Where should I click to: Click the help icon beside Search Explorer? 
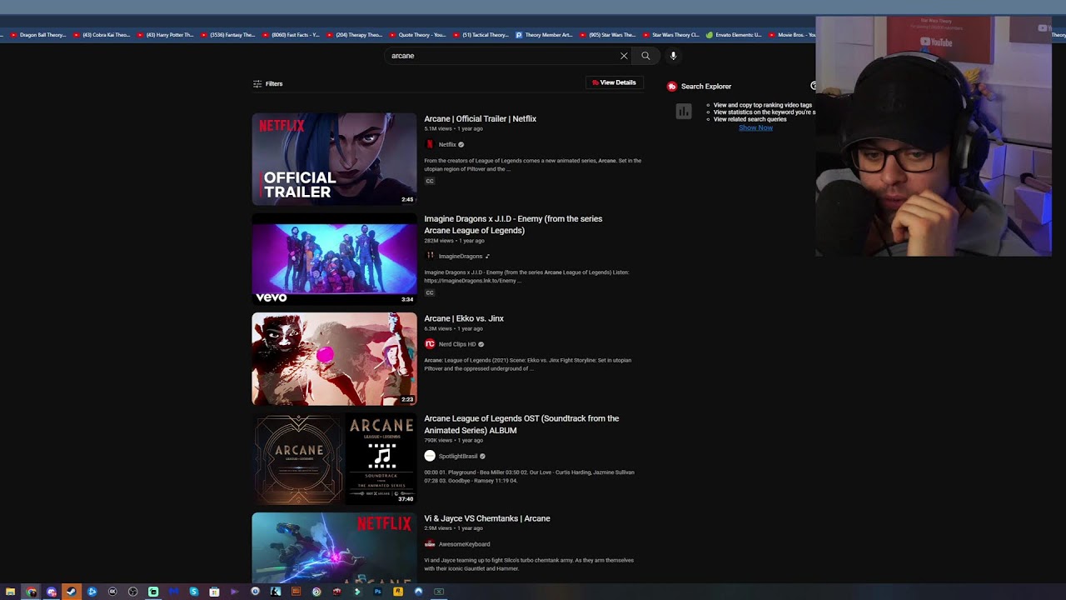pyautogui.click(x=814, y=86)
